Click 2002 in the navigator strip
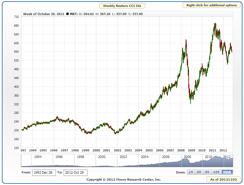 pos(123,156)
